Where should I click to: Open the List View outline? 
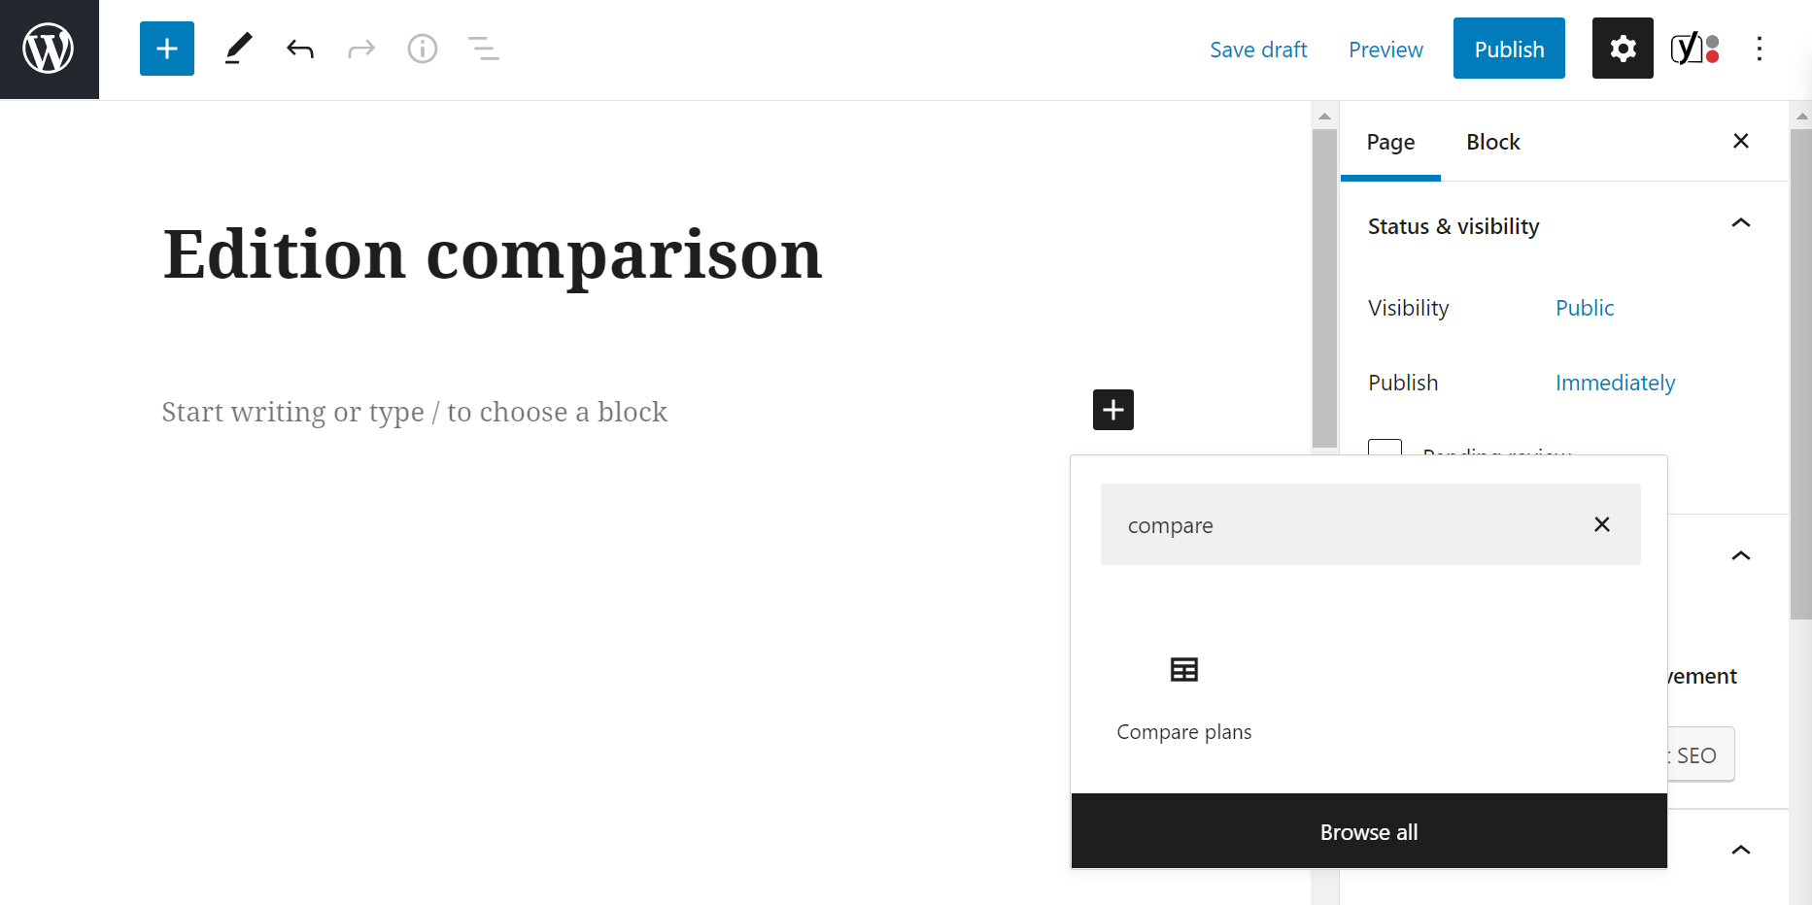click(x=483, y=49)
